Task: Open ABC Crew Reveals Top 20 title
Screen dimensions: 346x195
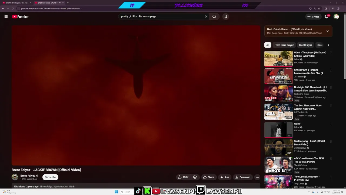Action: coord(309,160)
